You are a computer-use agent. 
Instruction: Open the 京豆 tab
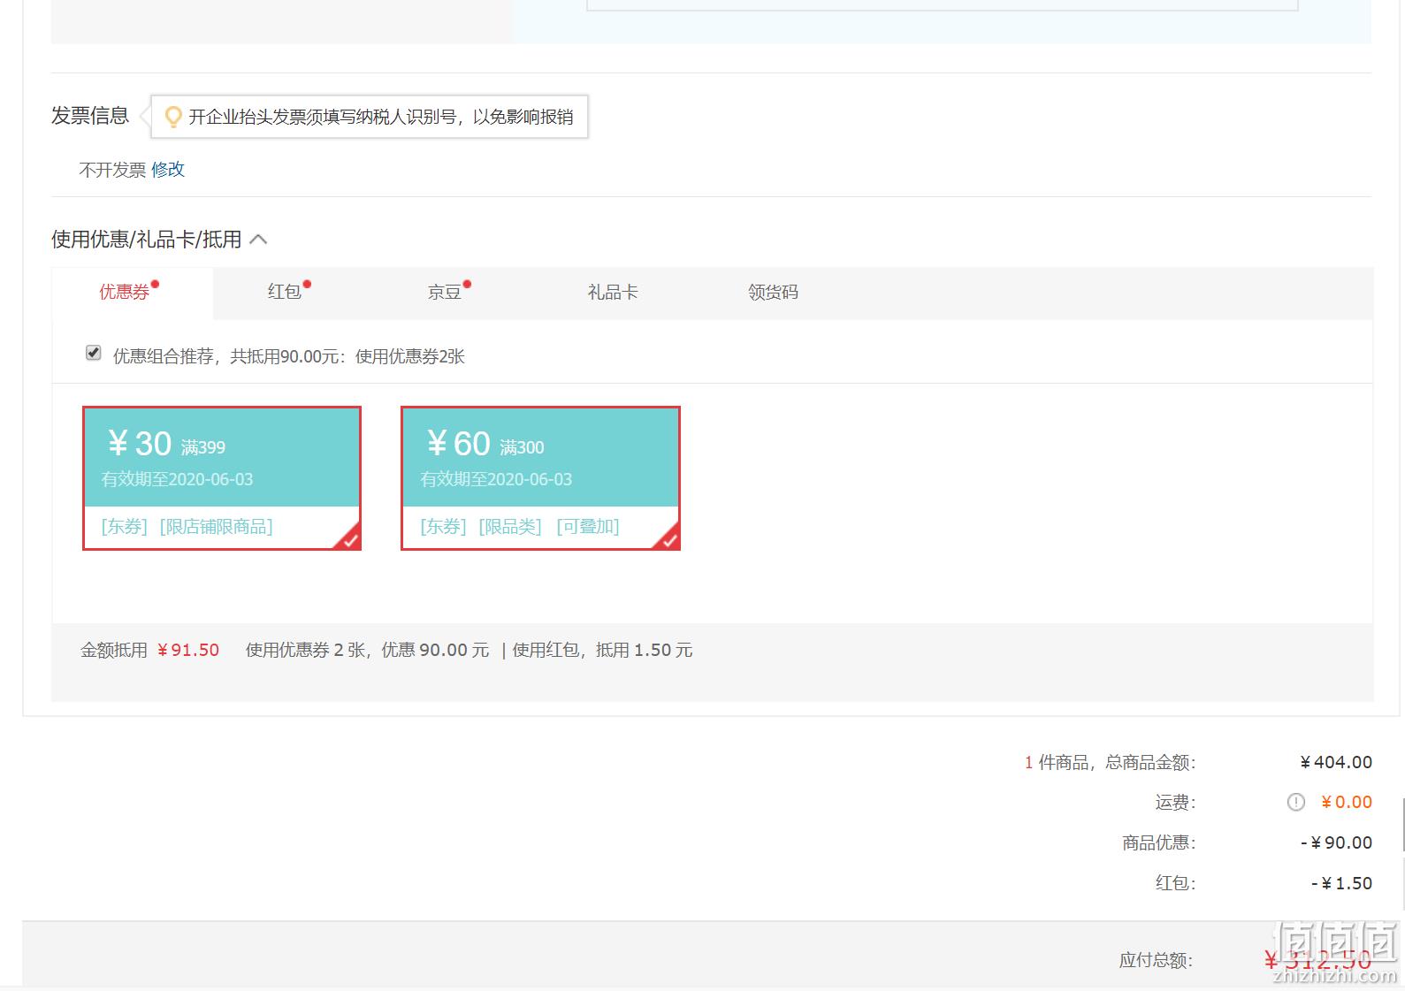pos(445,292)
